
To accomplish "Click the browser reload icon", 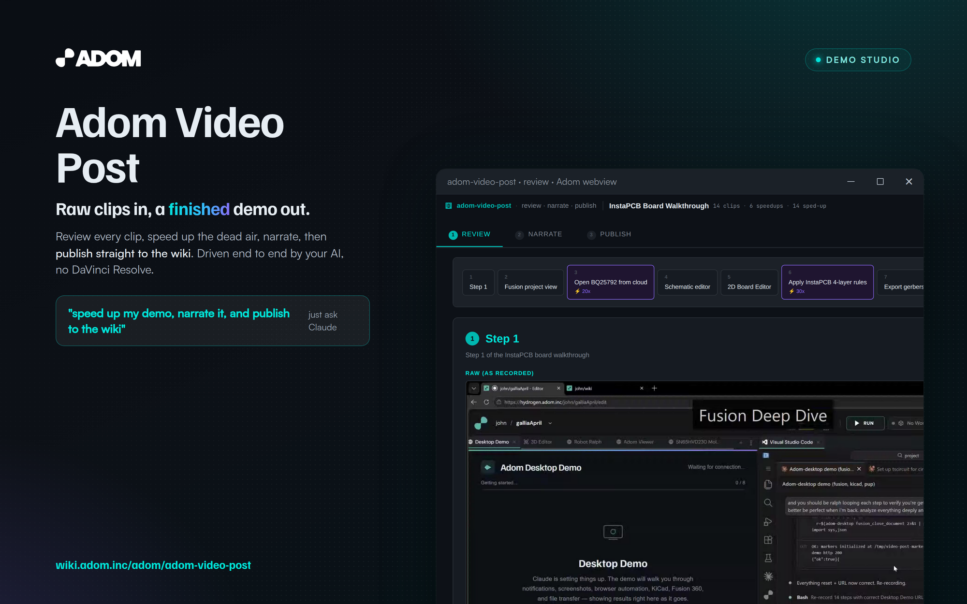I will 486,402.
